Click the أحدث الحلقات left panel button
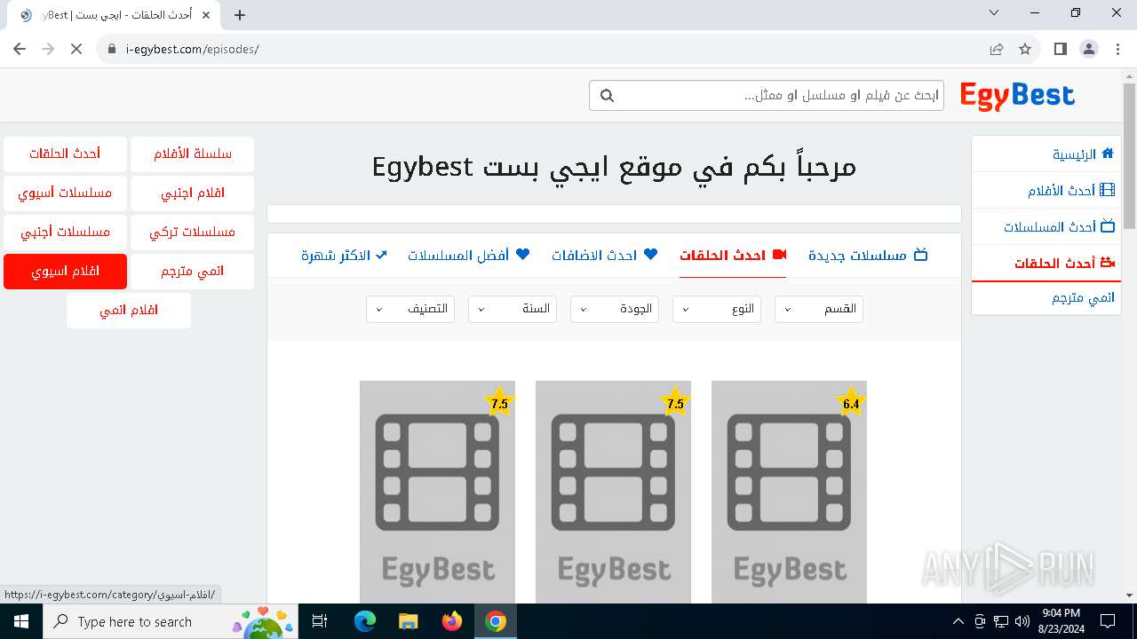Image resolution: width=1137 pixels, height=639 pixels. coord(65,154)
